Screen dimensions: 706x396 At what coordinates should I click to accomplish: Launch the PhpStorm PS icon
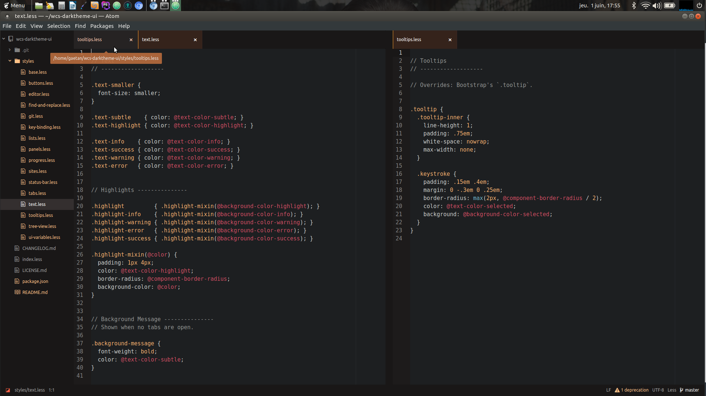106,6
